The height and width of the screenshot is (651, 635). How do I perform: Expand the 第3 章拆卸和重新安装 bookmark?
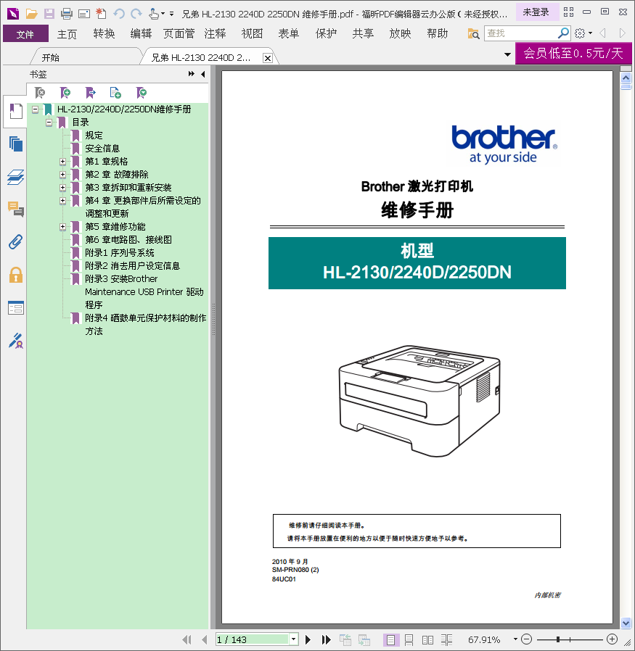pyautogui.click(x=62, y=188)
